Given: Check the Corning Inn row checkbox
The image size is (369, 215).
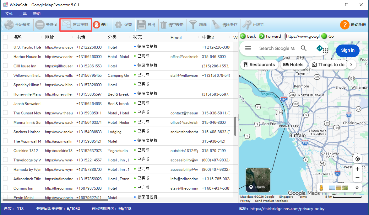Looking at the screenshot, I should pyautogui.click(x=5, y=188).
